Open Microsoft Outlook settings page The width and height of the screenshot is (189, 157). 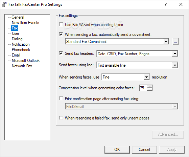coord(26,61)
